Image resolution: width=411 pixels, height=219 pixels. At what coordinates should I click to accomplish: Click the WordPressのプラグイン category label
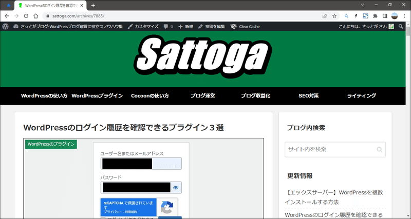coord(51,144)
